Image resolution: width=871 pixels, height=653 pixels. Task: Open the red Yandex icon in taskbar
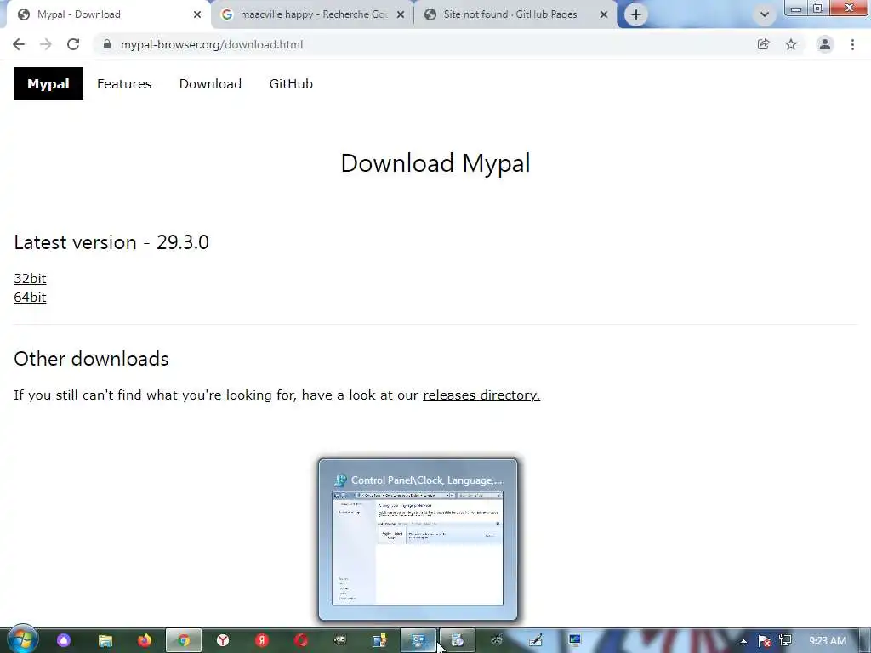262,641
